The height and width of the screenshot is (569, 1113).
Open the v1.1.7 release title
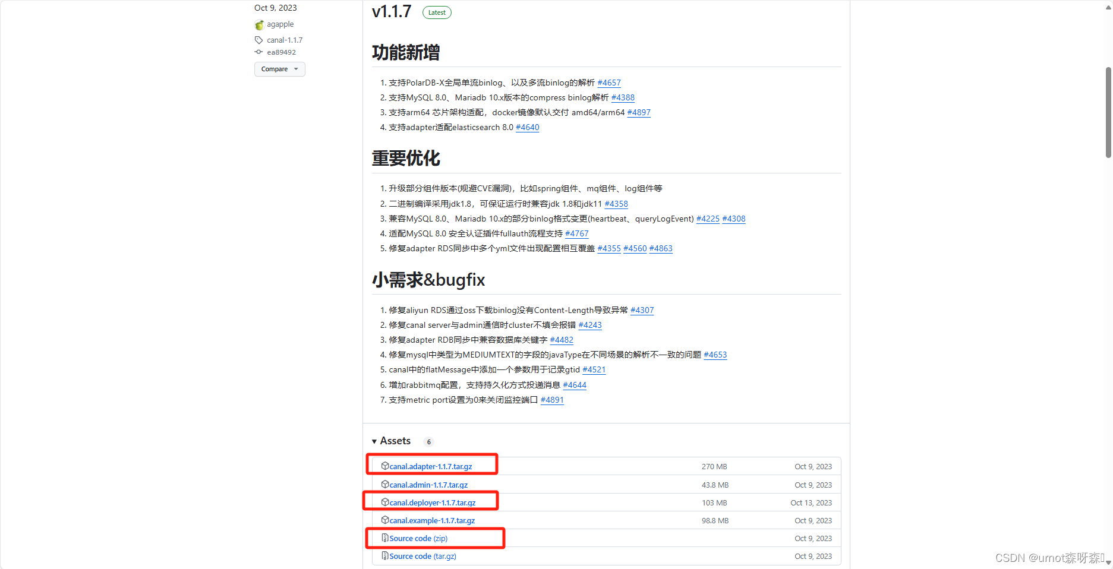(392, 11)
